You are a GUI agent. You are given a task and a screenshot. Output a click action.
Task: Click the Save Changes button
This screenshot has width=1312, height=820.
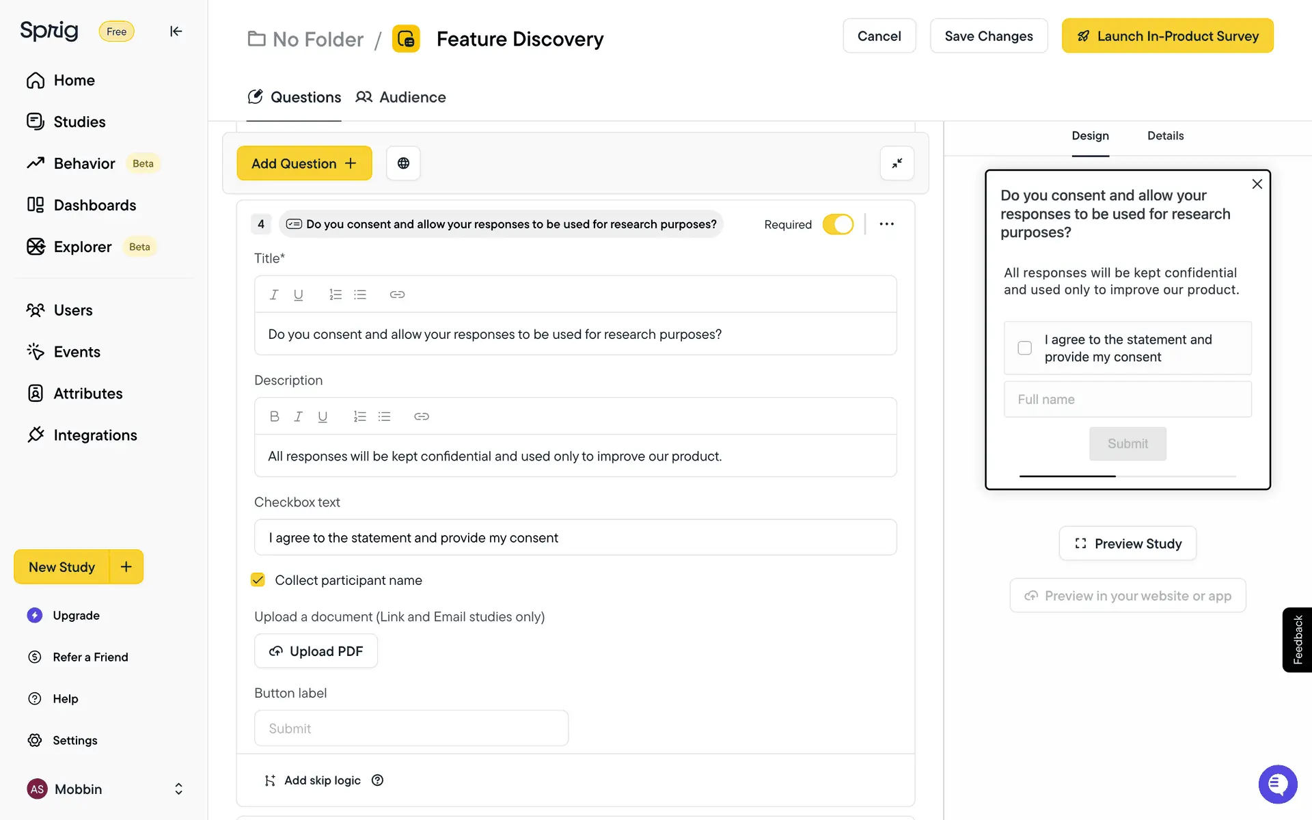pyautogui.click(x=988, y=36)
